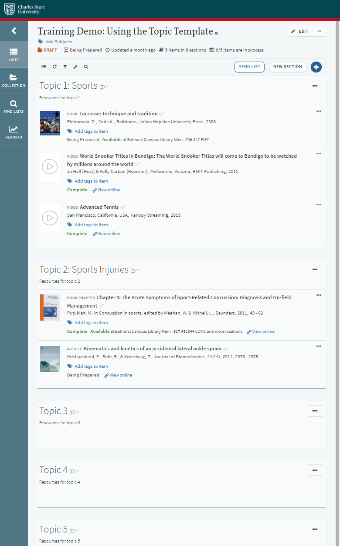Open the Topic 1 section options menu
The width and height of the screenshot is (340, 546).
pos(315,86)
